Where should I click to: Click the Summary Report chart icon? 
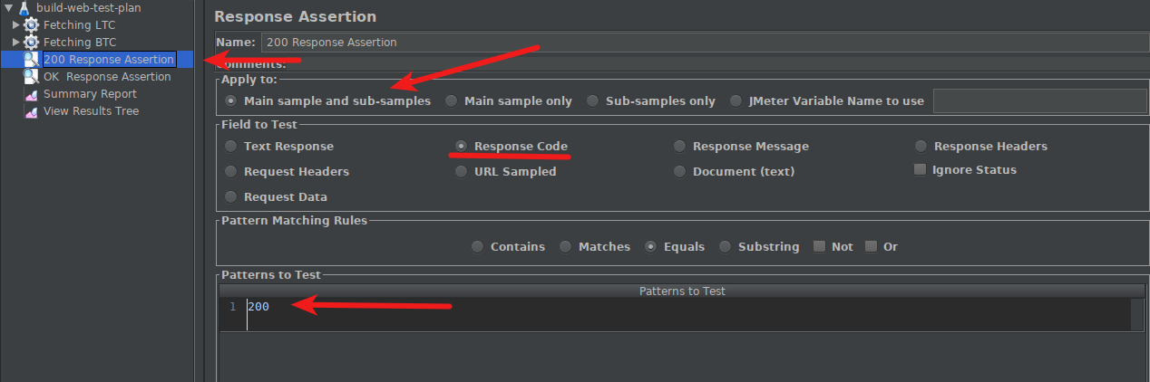[x=31, y=94]
